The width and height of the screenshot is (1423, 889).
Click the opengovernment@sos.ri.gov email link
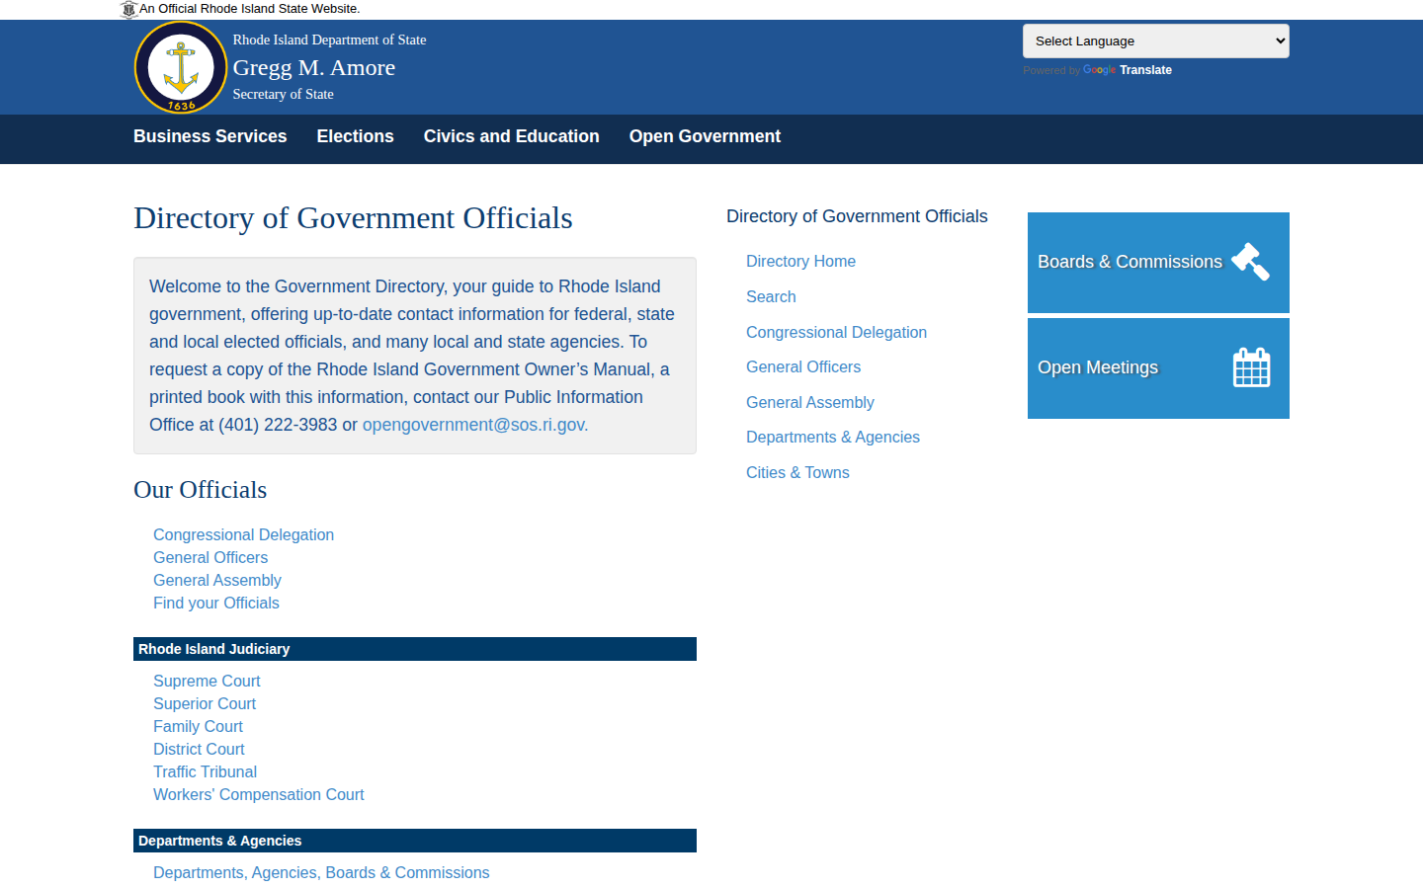[475, 425]
